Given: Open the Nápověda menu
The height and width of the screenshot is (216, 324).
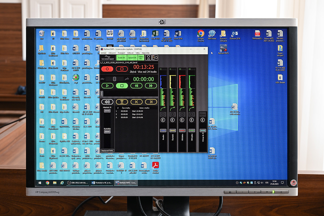Looking at the screenshot, I should coord(146,53).
